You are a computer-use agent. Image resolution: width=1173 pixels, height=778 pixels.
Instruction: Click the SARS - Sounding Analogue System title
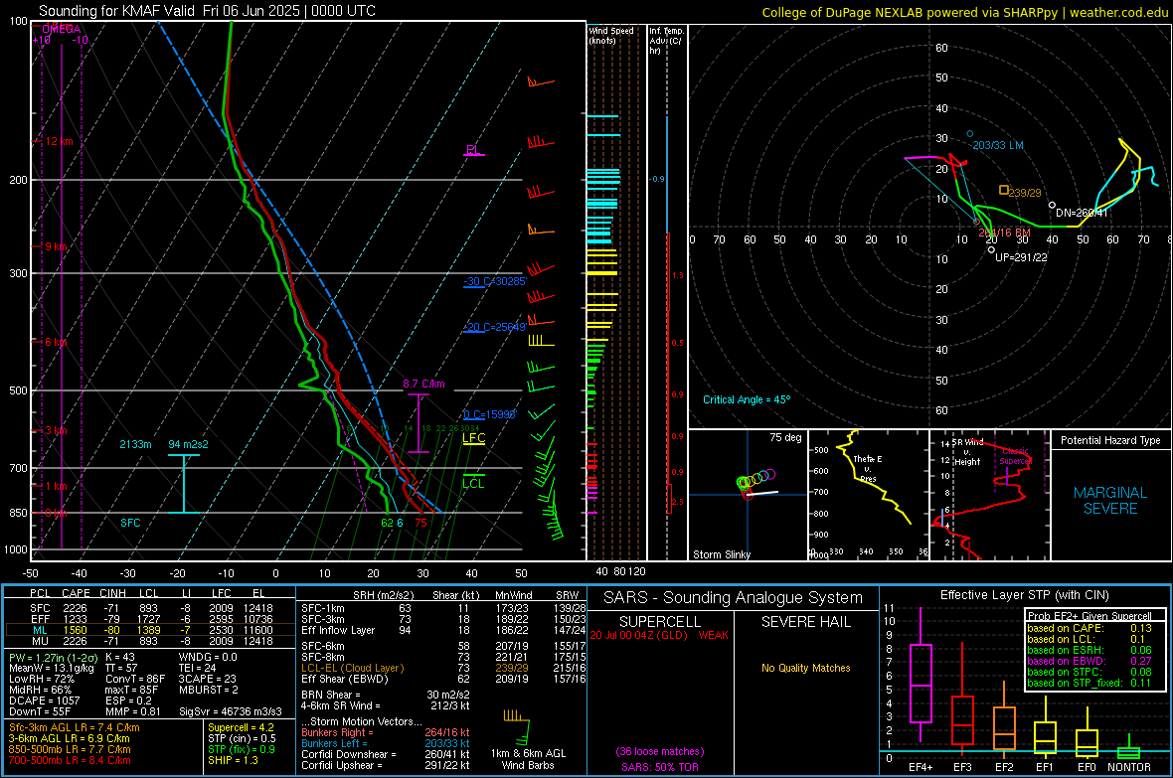[x=734, y=598]
